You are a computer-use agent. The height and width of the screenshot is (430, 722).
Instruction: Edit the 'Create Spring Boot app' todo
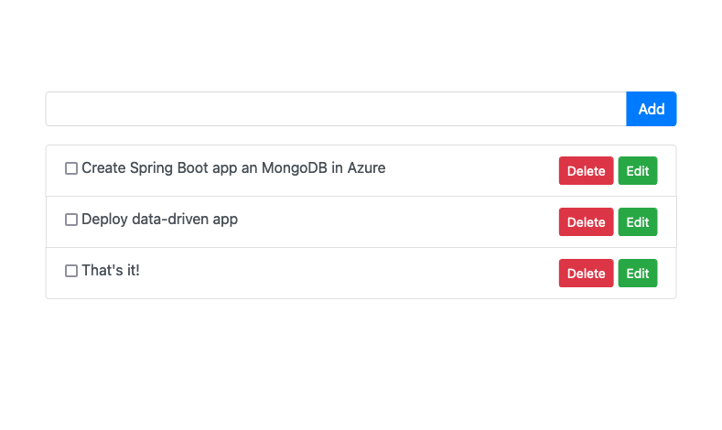click(x=637, y=171)
